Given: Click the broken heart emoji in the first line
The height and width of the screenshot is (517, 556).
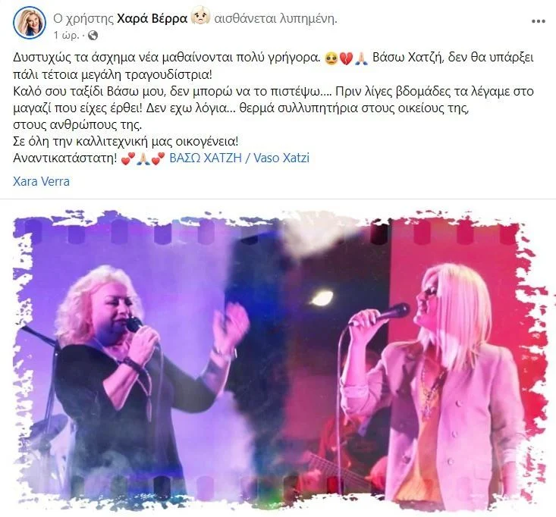Looking at the screenshot, I should point(346,58).
